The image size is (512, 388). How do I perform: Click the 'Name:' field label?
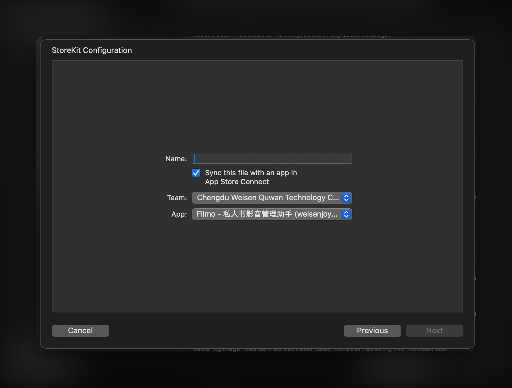pos(176,159)
